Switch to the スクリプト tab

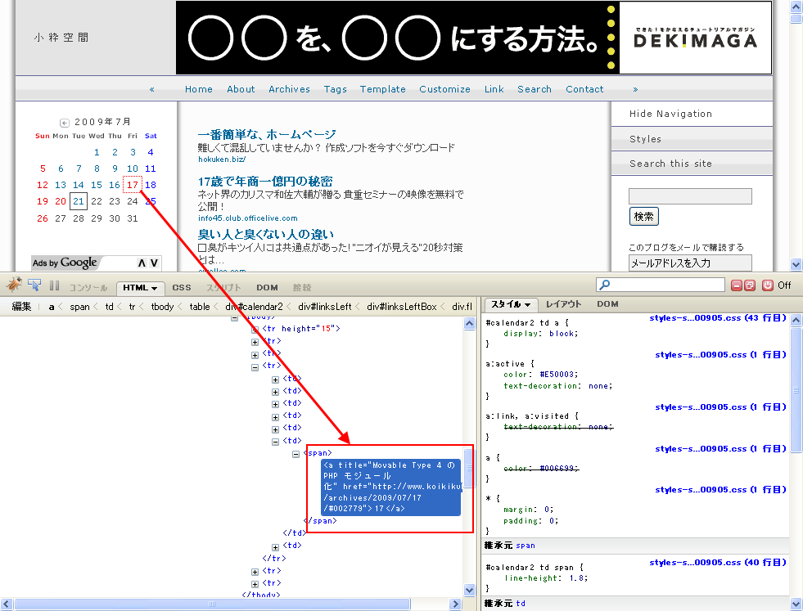tap(223, 288)
